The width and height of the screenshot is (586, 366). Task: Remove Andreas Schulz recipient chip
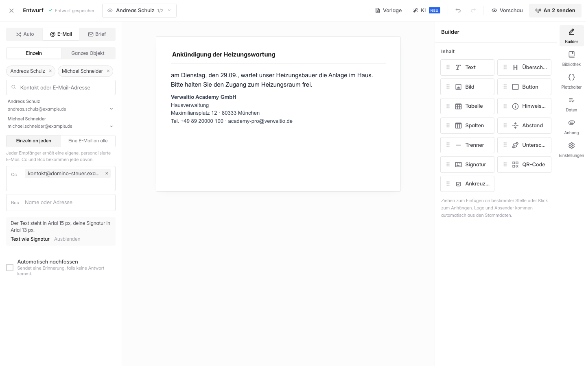pos(50,71)
